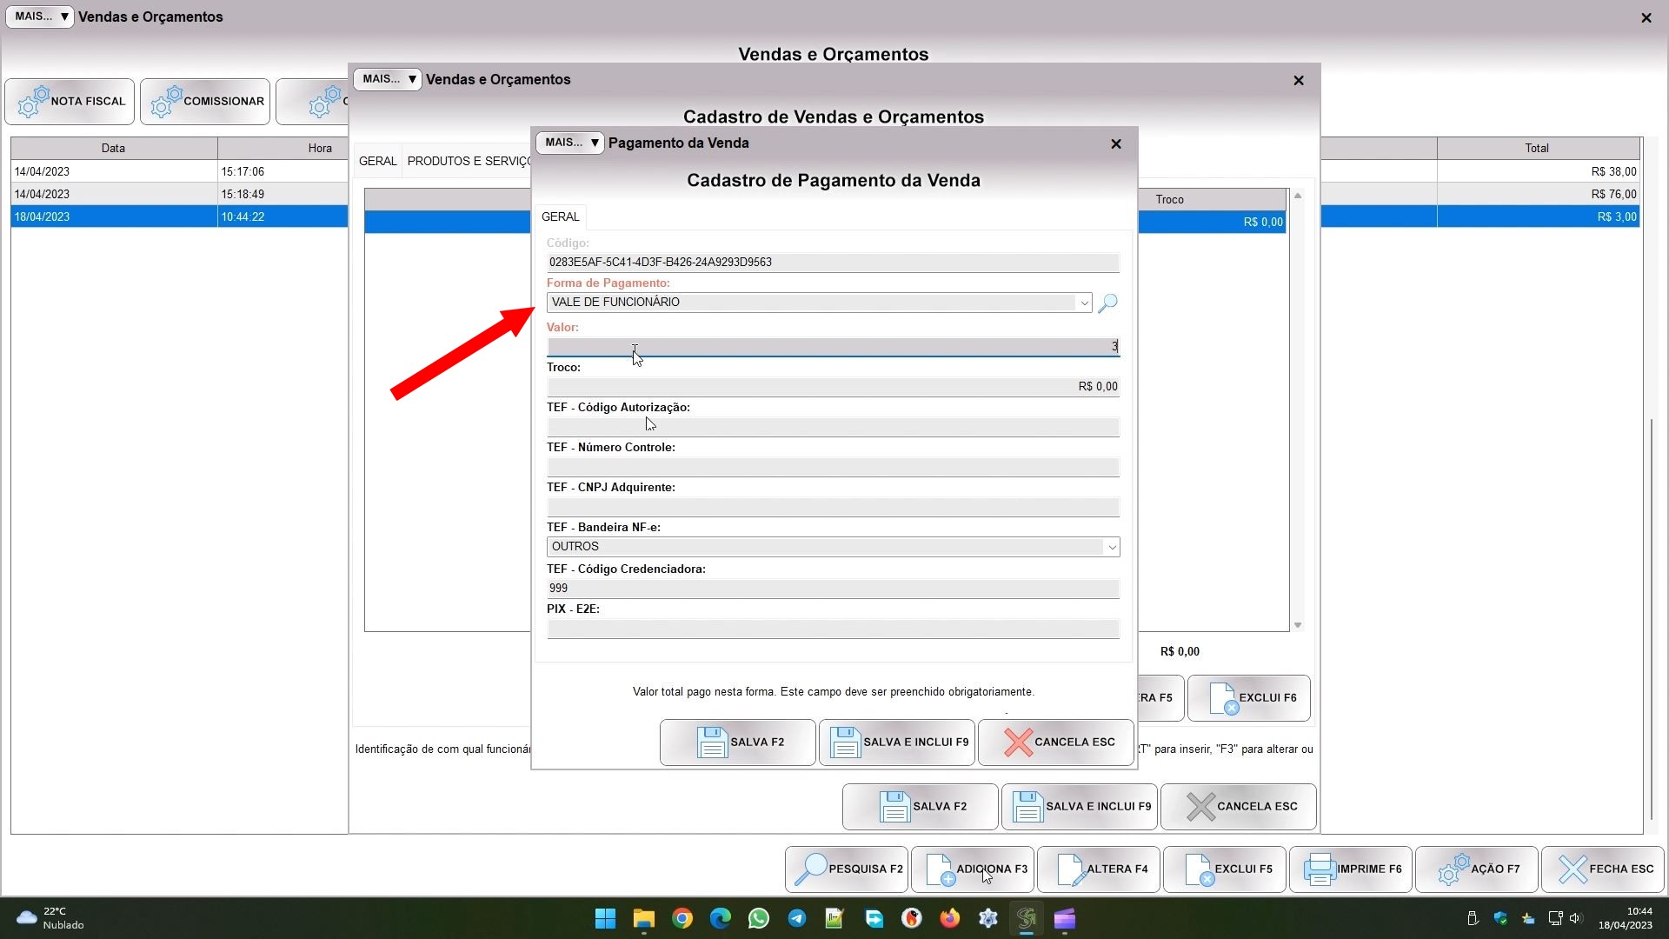Open the MAIS menu in main window
Screen dimensions: 1669x939
[x=40, y=17]
